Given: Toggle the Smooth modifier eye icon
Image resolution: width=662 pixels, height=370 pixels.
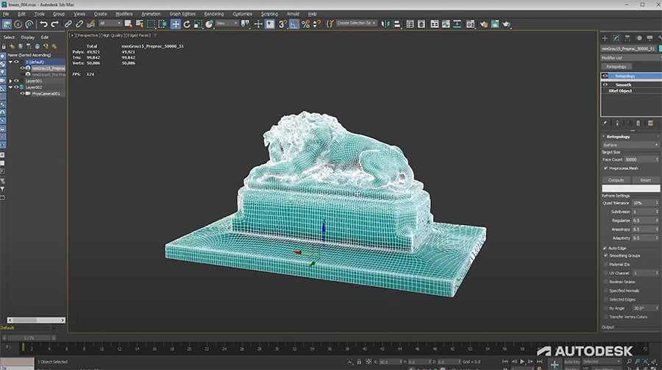Looking at the screenshot, I should click(605, 85).
